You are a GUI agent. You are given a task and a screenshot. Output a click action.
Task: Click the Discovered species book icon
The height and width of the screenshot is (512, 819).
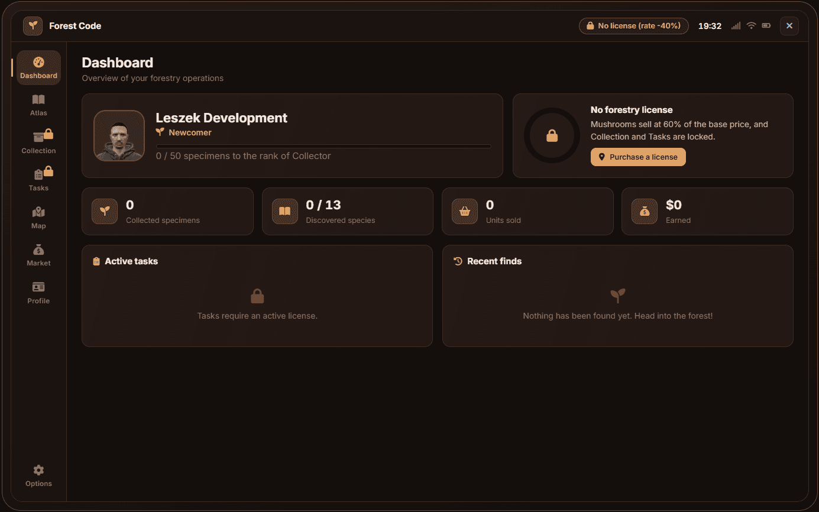284,211
